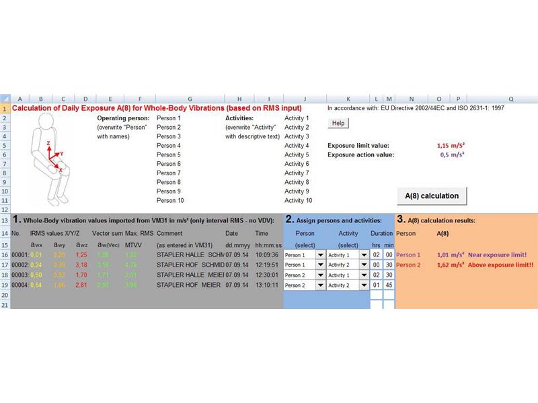Select row header 1
The image size is (538, 403).
point(5,109)
